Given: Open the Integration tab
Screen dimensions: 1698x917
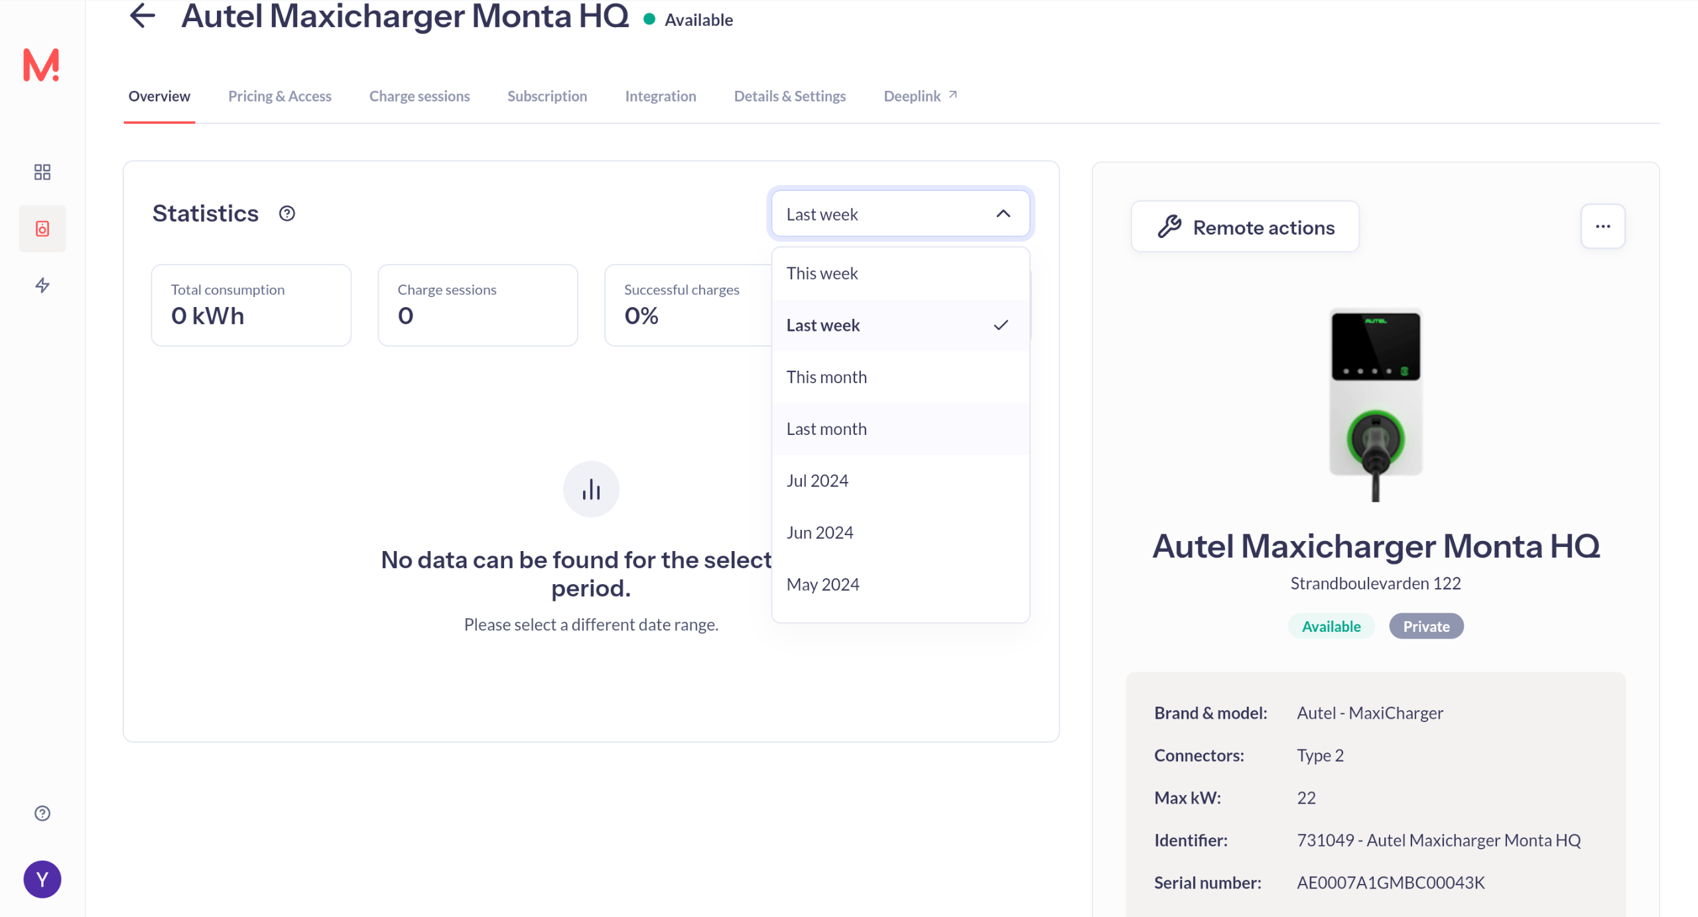Looking at the screenshot, I should point(661,96).
